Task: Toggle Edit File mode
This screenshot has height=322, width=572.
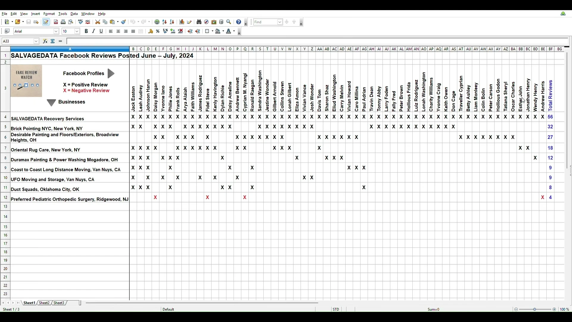Action: coord(46,22)
